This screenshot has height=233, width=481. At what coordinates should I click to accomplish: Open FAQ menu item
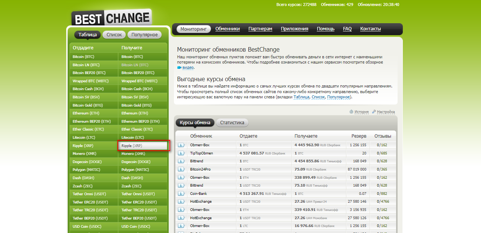[x=347, y=29]
